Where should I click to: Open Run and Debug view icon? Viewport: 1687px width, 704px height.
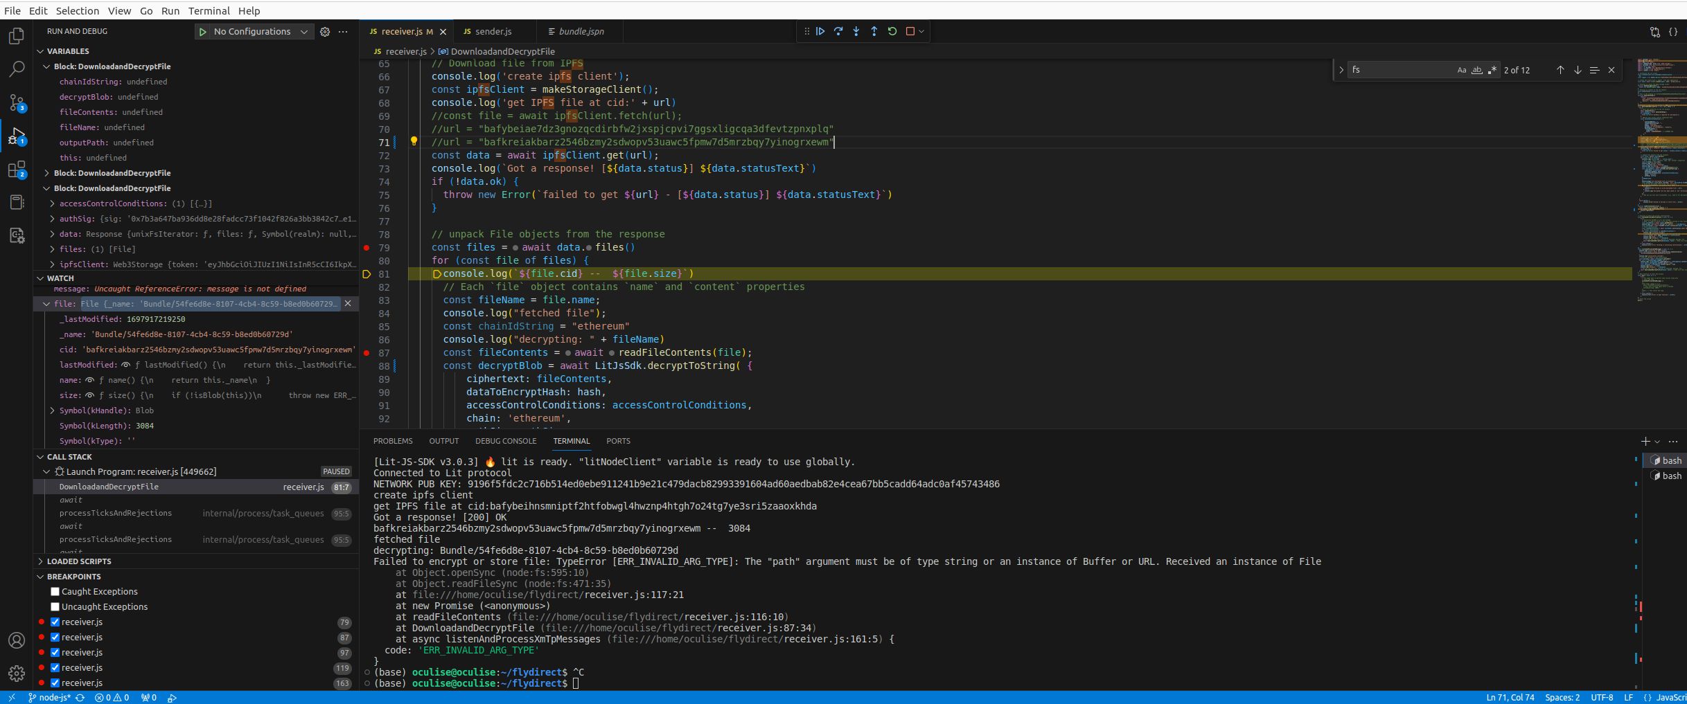[x=17, y=136]
